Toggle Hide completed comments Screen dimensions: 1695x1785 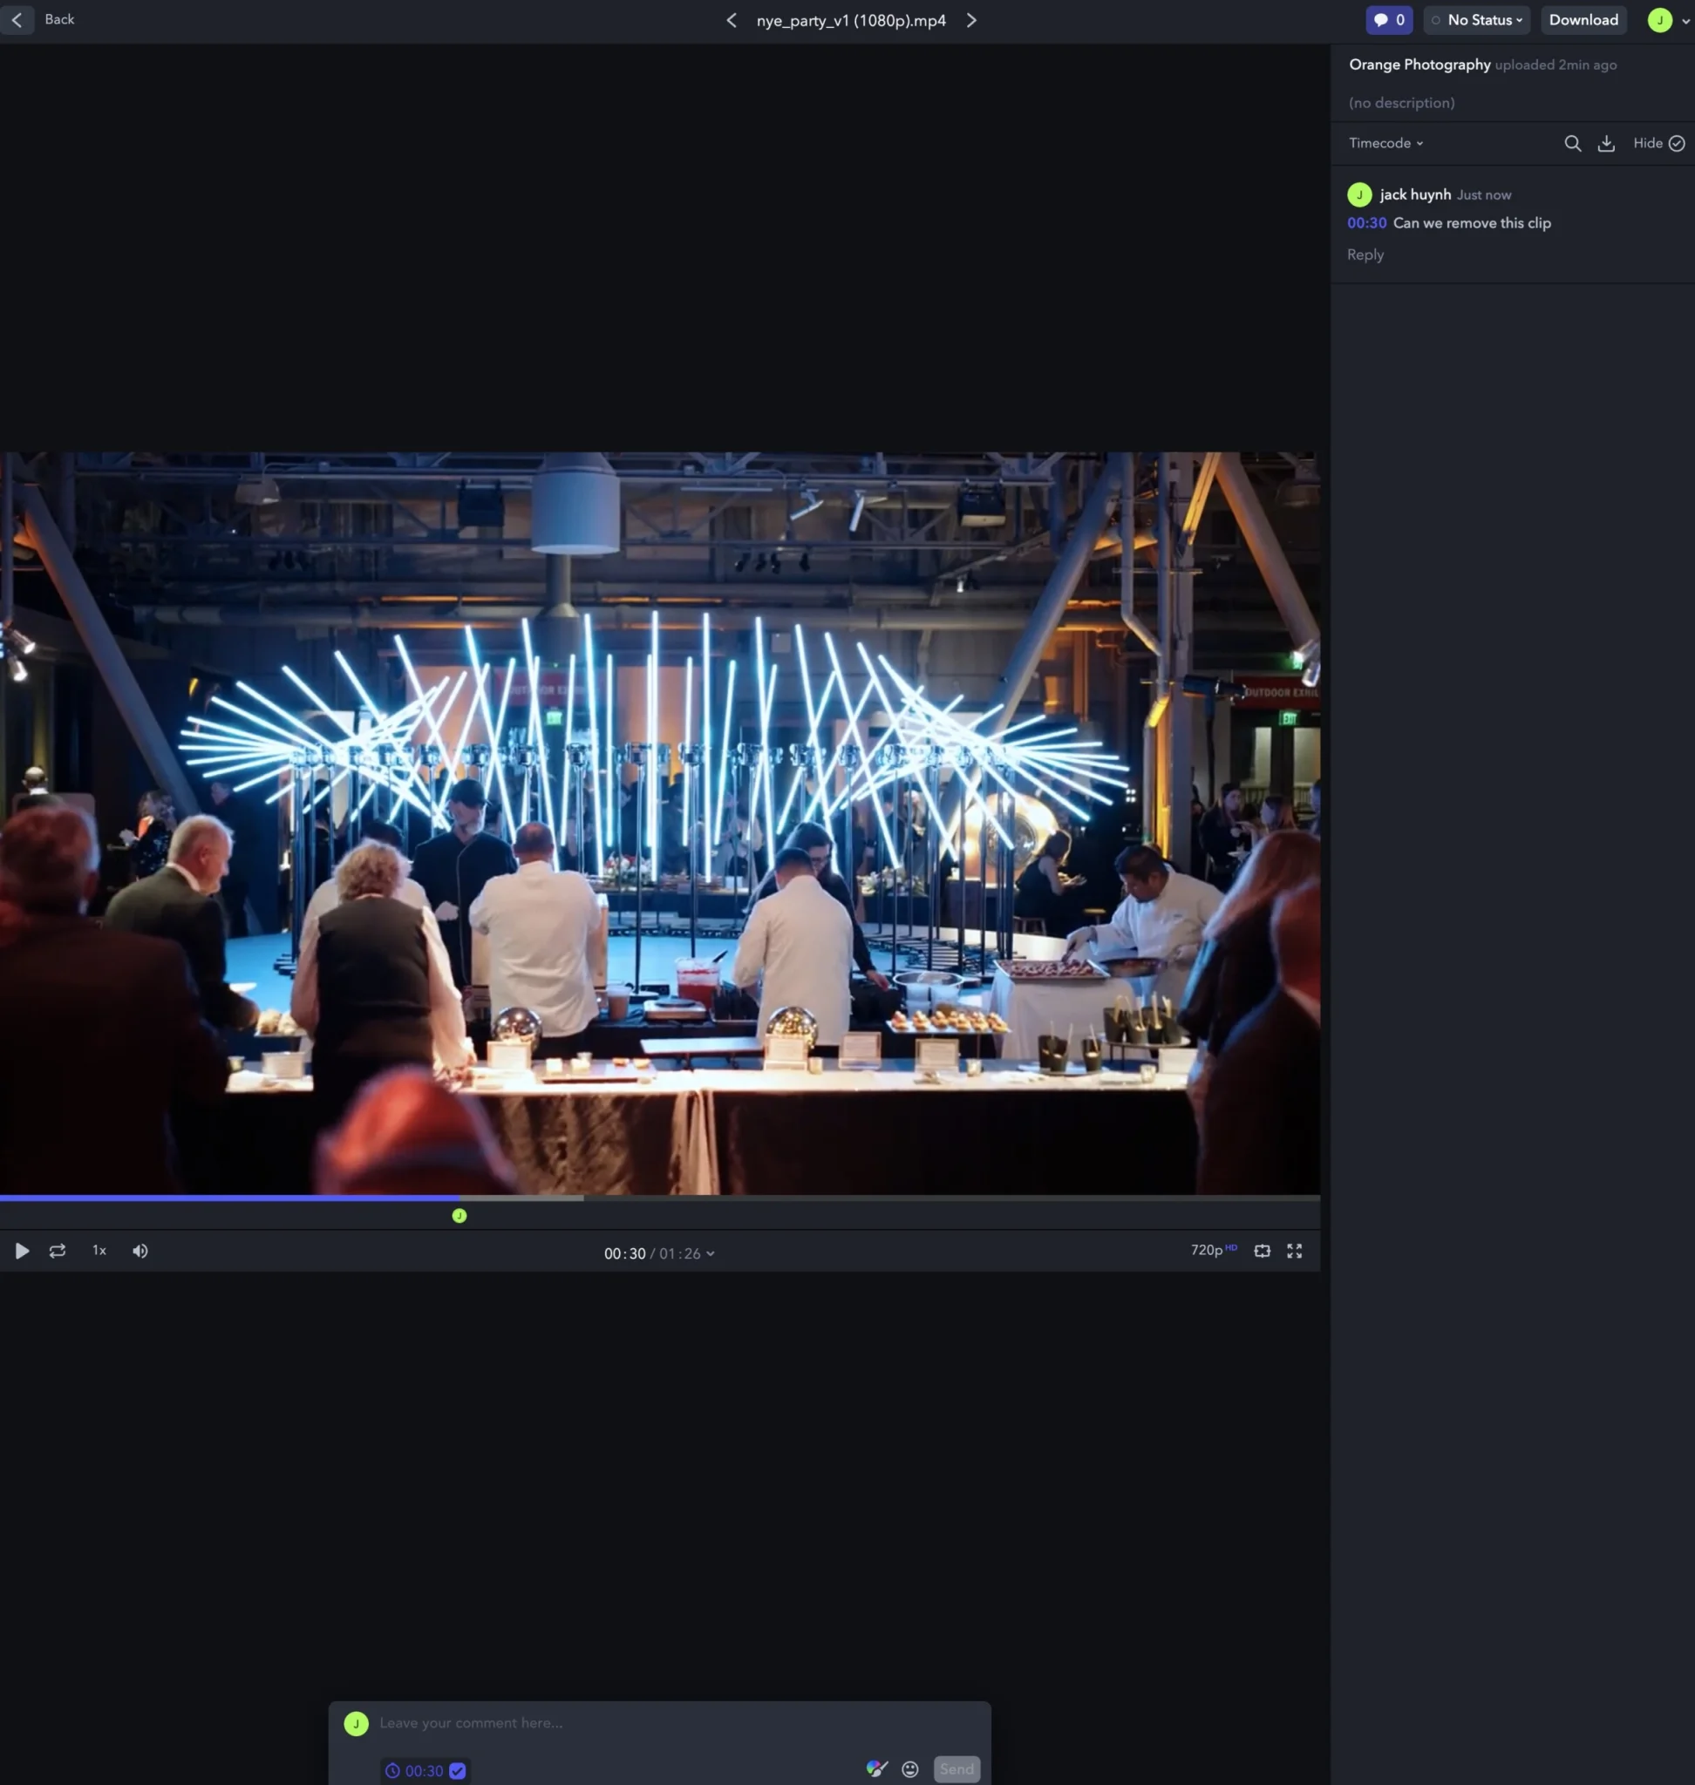coord(1658,144)
